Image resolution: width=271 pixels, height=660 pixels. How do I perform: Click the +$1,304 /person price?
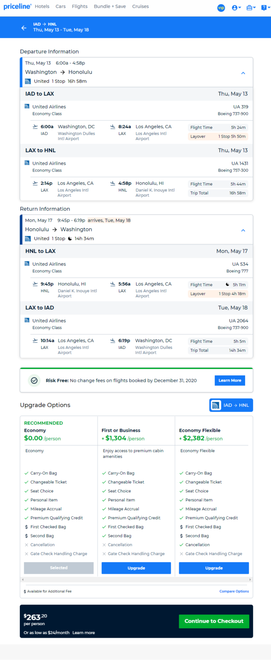(x=123, y=438)
